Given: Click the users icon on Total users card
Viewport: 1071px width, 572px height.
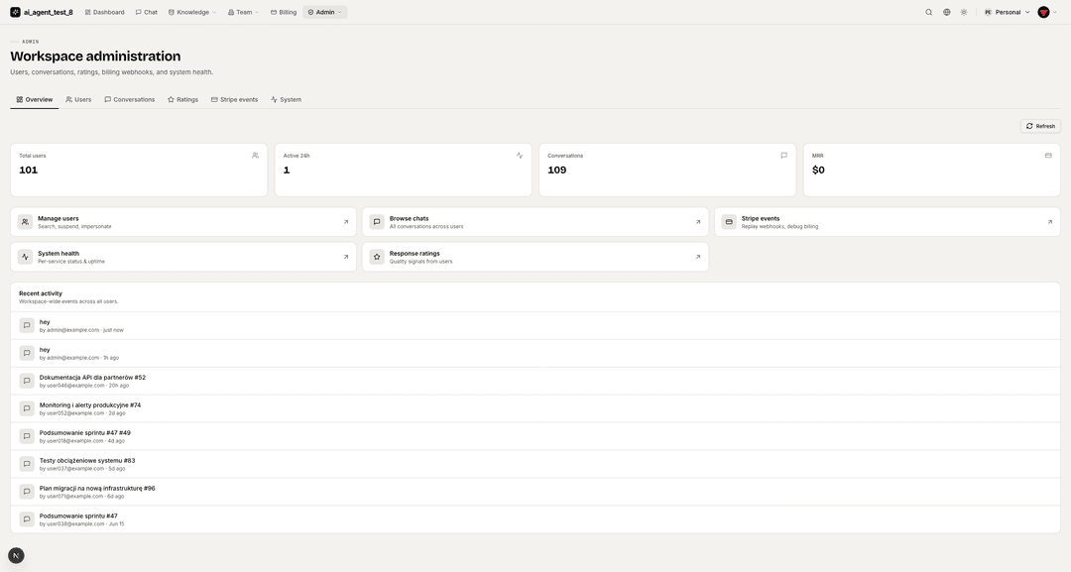Looking at the screenshot, I should pos(256,156).
